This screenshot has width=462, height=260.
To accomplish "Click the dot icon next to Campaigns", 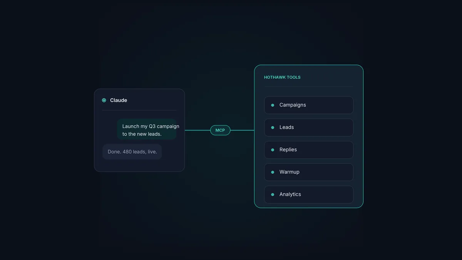I will (x=273, y=105).
